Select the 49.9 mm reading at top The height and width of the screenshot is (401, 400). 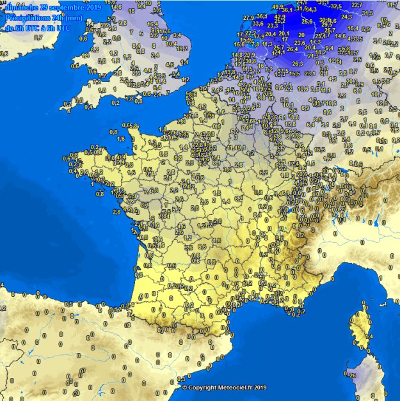click(x=278, y=7)
